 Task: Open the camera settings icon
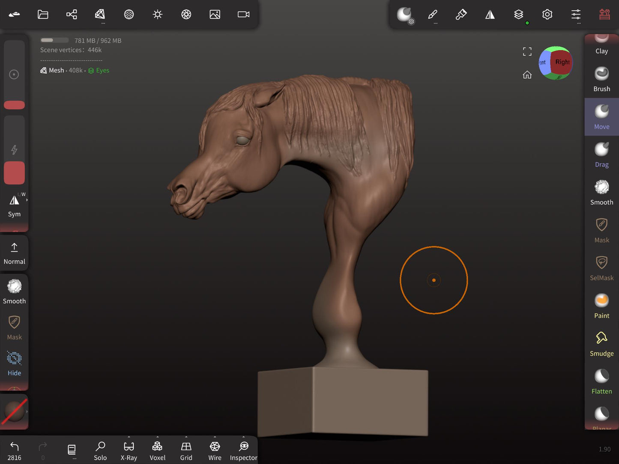tap(243, 15)
